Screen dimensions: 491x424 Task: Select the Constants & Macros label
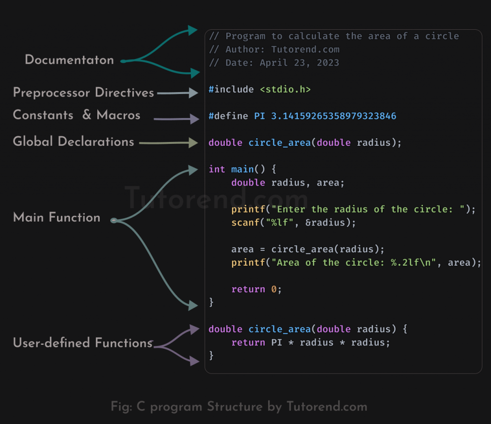[77, 115]
